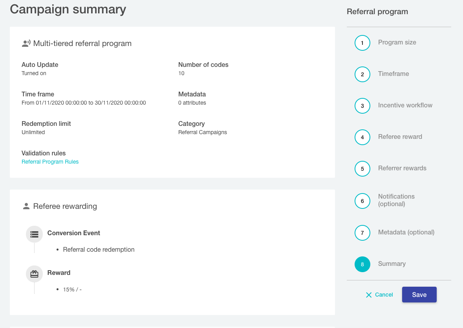Click the step 7 circle icon

coord(362,233)
